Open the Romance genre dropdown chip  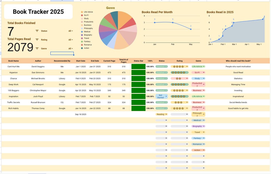tap(198, 144)
